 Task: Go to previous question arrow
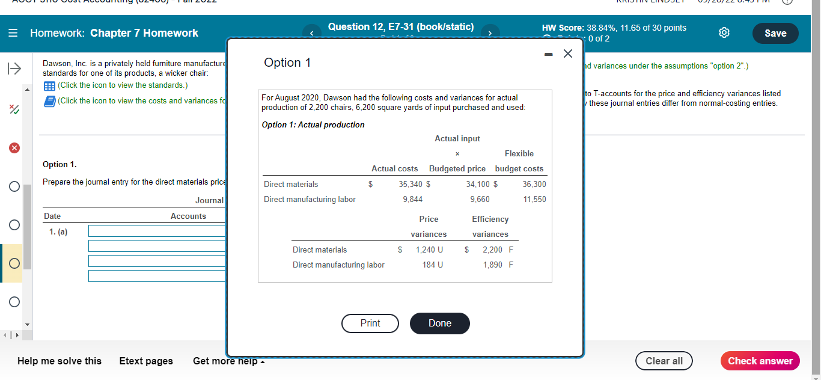tap(312, 33)
